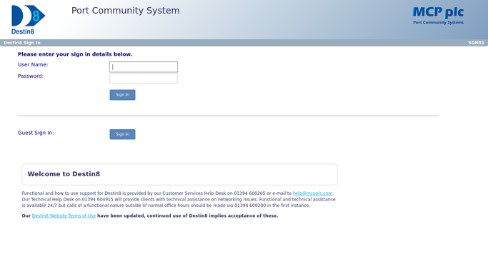Focus the User Name input field
The image size is (488, 274).
[144, 67]
